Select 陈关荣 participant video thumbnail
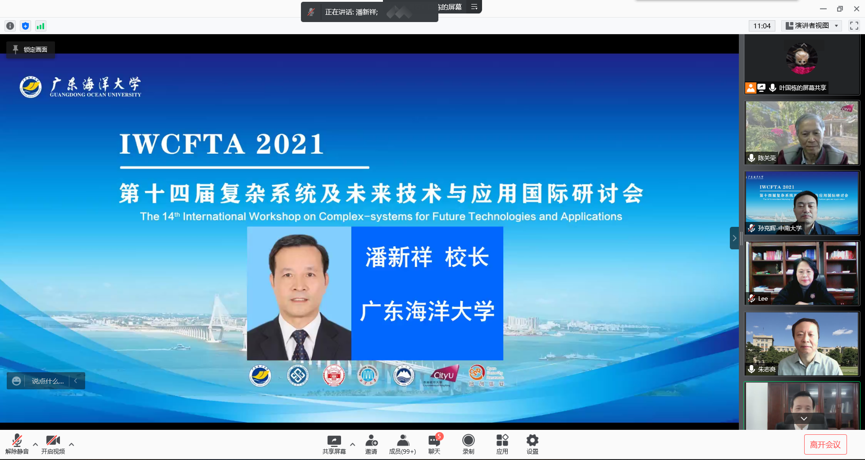This screenshot has height=460, width=865. click(802, 133)
